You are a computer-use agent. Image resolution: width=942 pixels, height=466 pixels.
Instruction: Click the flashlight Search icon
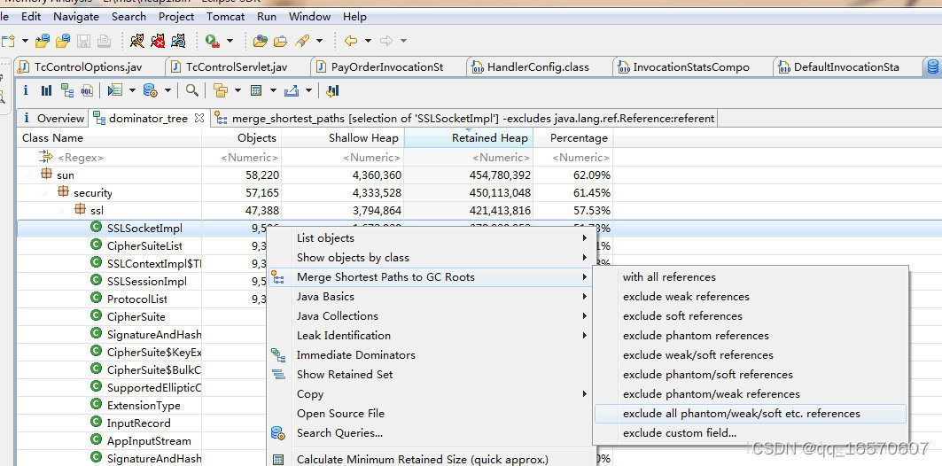click(302, 41)
